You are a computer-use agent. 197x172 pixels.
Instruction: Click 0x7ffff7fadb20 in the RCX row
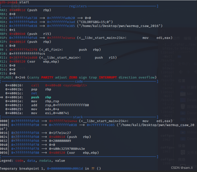click(x=61, y=18)
